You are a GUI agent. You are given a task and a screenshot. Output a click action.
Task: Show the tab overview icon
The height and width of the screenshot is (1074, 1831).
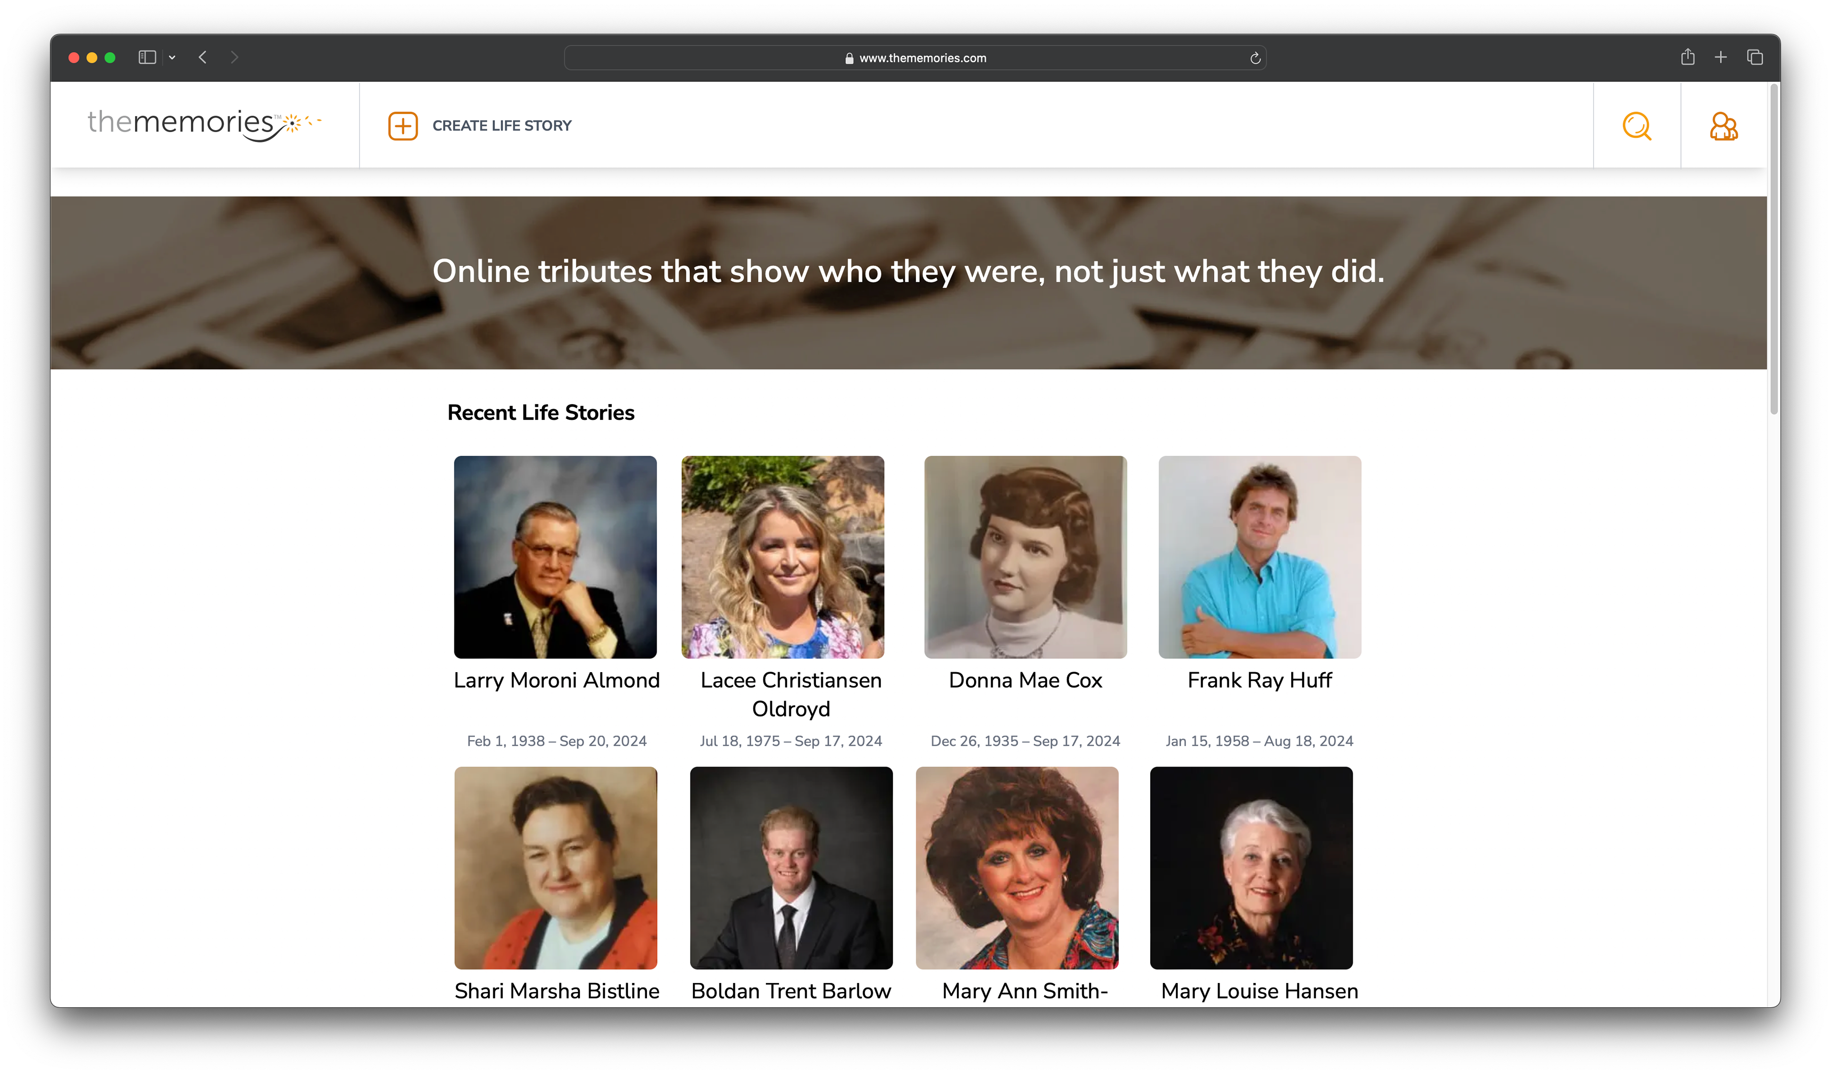point(1755,57)
